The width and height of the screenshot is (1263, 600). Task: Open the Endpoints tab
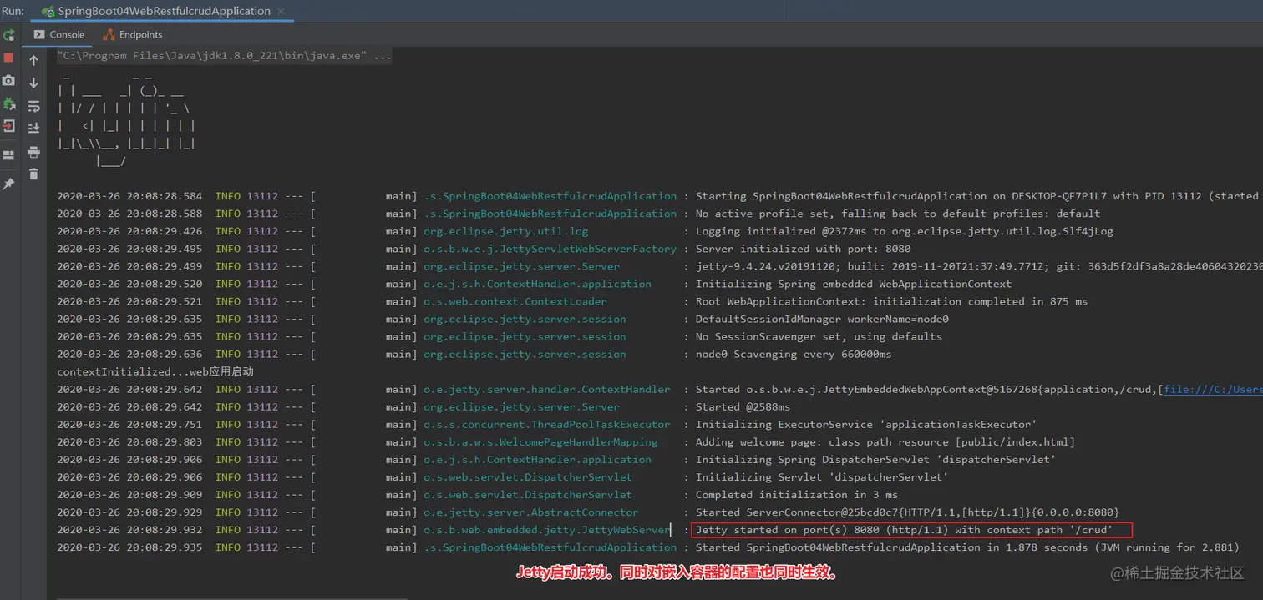[x=132, y=34]
